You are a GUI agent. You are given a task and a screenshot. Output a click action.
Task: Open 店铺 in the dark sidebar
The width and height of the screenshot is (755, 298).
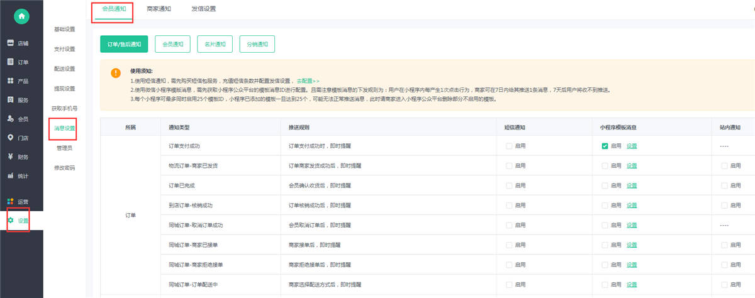tap(18, 43)
